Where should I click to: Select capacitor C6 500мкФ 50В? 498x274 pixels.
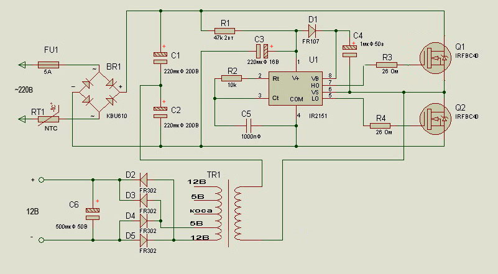pos(93,214)
